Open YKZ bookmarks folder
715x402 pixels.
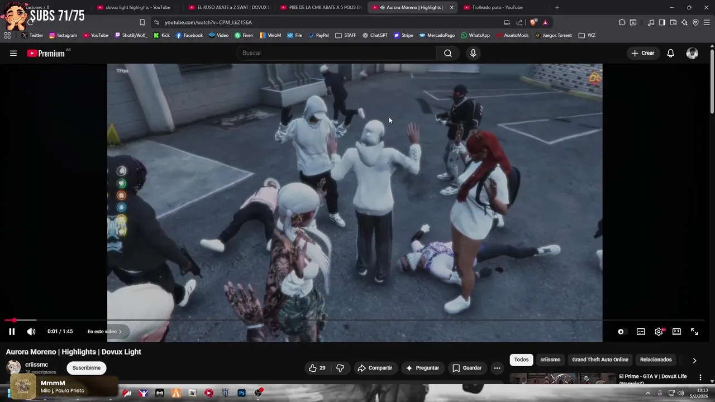587,35
